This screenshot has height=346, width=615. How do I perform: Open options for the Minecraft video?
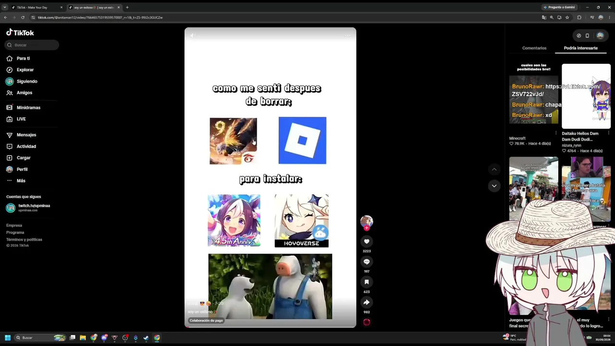(556, 133)
